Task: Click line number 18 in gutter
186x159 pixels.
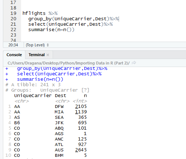Action: (13, 8)
